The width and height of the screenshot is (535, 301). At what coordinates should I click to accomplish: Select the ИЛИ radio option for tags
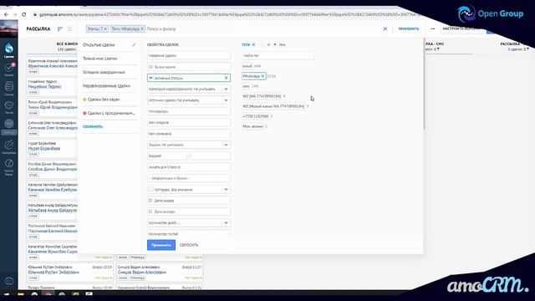(x=275, y=44)
